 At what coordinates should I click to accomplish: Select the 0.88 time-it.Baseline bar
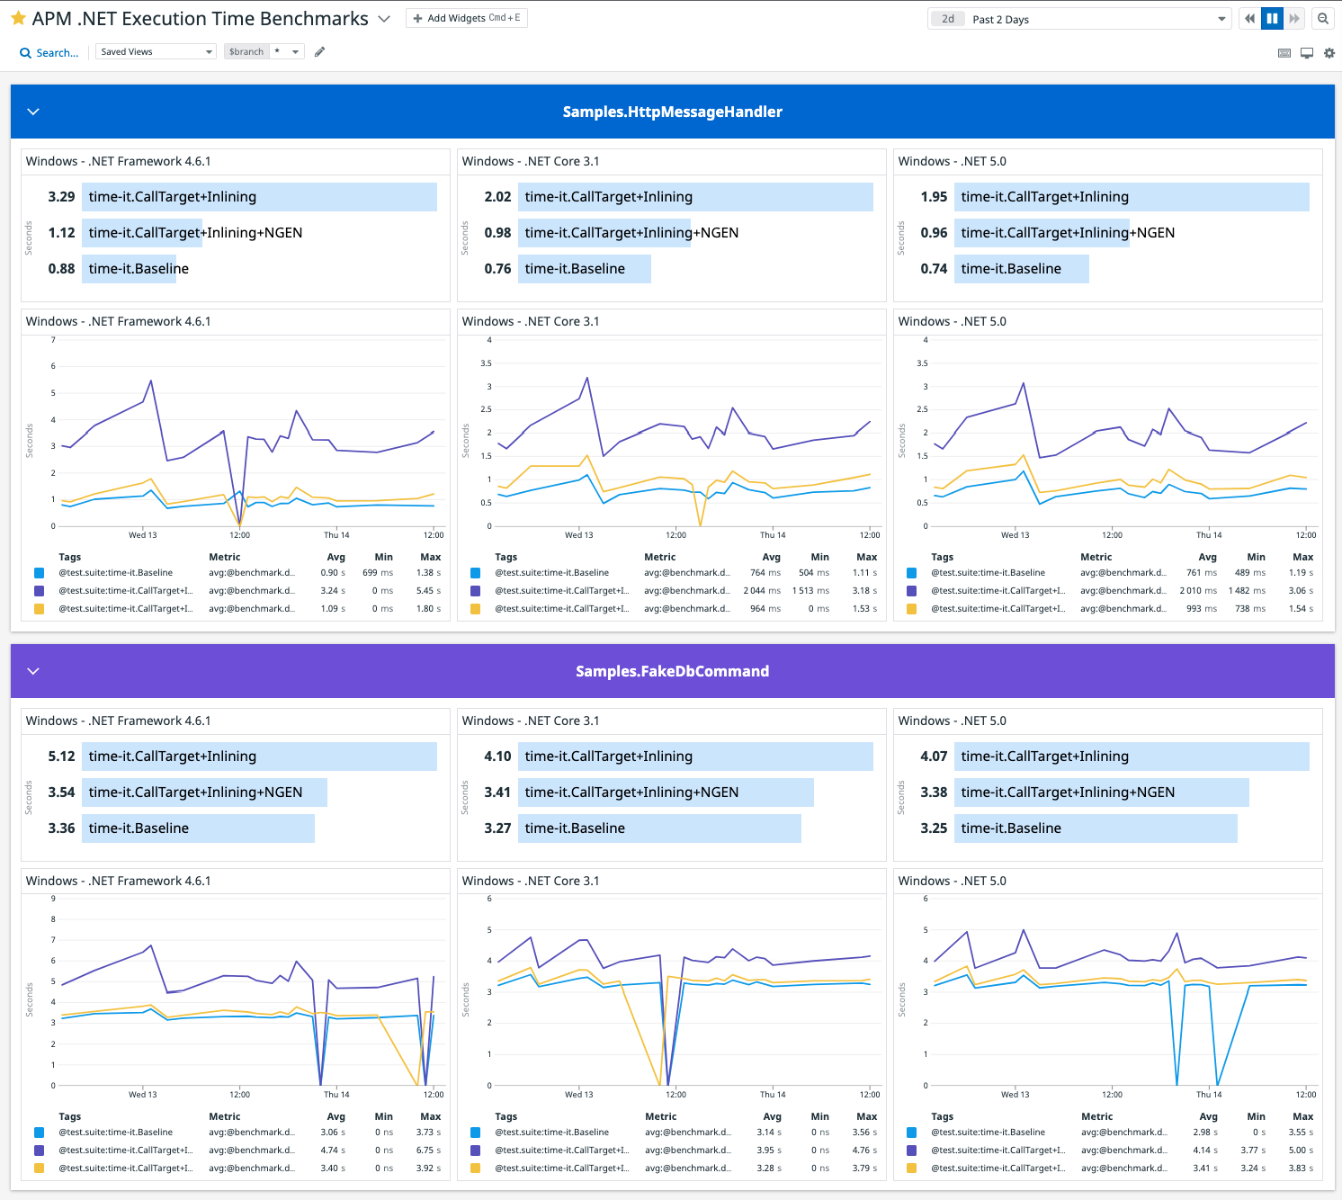129,269
